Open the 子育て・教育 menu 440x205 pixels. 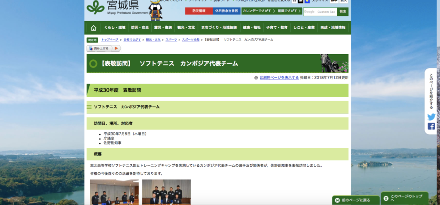pos(277,28)
